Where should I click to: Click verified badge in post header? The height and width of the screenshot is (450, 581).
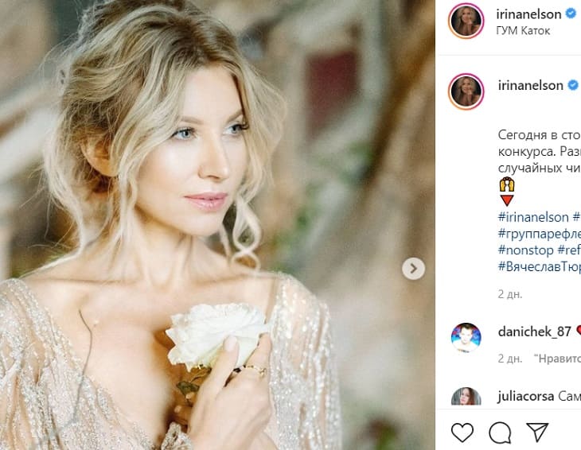pos(571,14)
